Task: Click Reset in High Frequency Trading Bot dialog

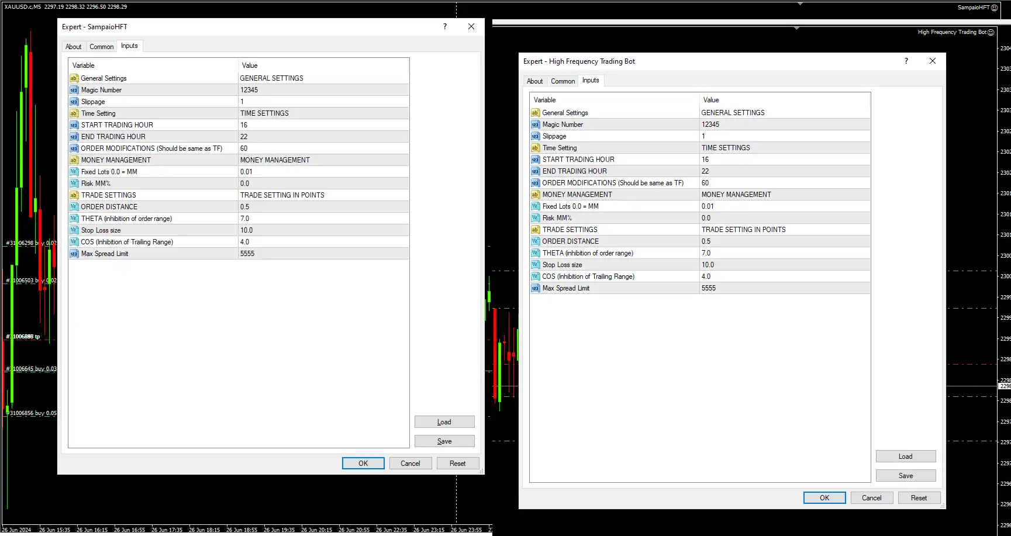Action: [x=919, y=498]
